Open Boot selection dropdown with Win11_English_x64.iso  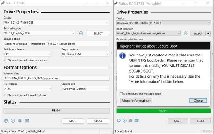39,33
